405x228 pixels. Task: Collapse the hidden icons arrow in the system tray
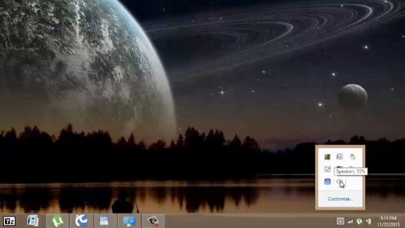(x=340, y=221)
